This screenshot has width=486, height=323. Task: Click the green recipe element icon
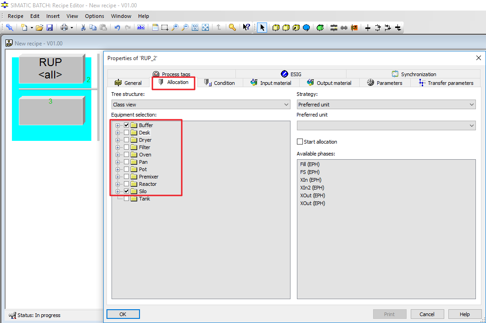(320, 28)
